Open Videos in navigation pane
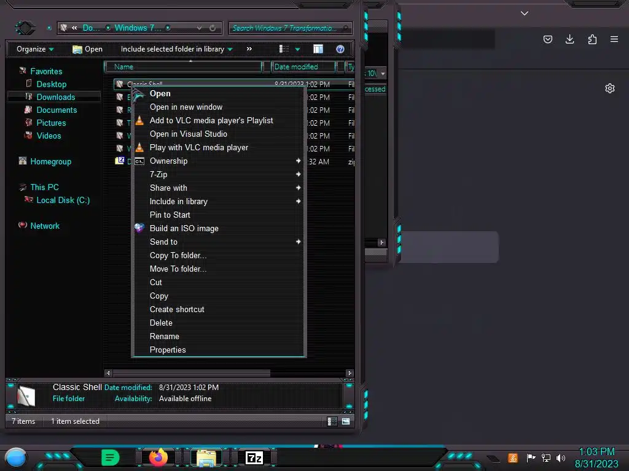Viewport: 629px width, 471px height. [49, 136]
